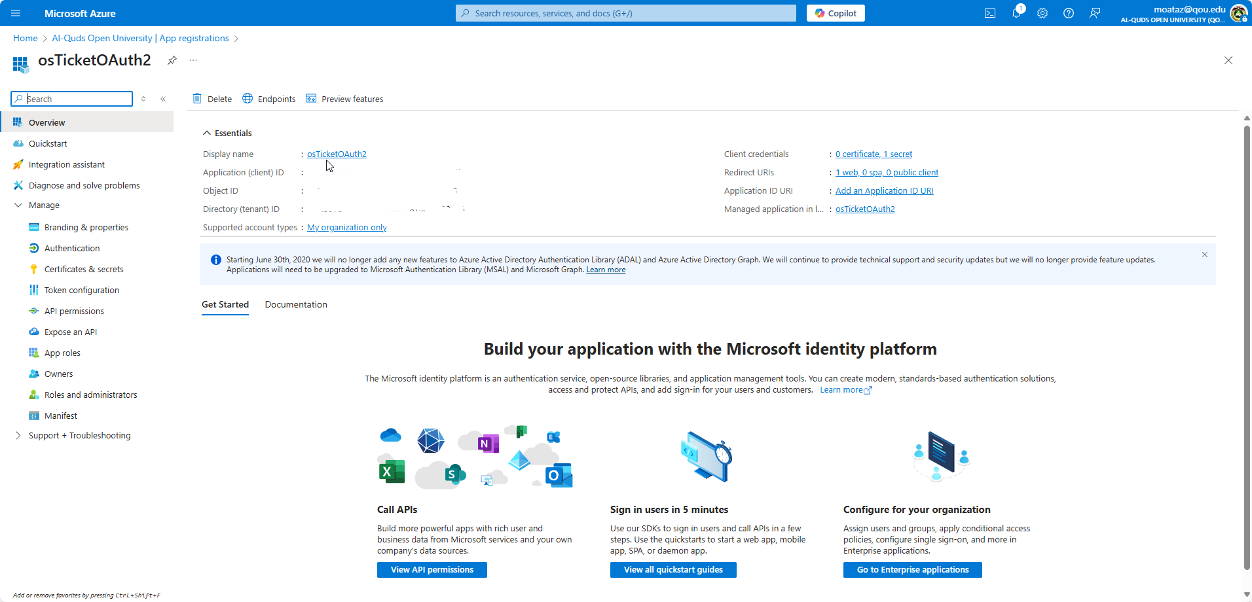1252x602 pixels.
Task: Open the Cloud Shell icon in header
Action: pyautogui.click(x=989, y=13)
